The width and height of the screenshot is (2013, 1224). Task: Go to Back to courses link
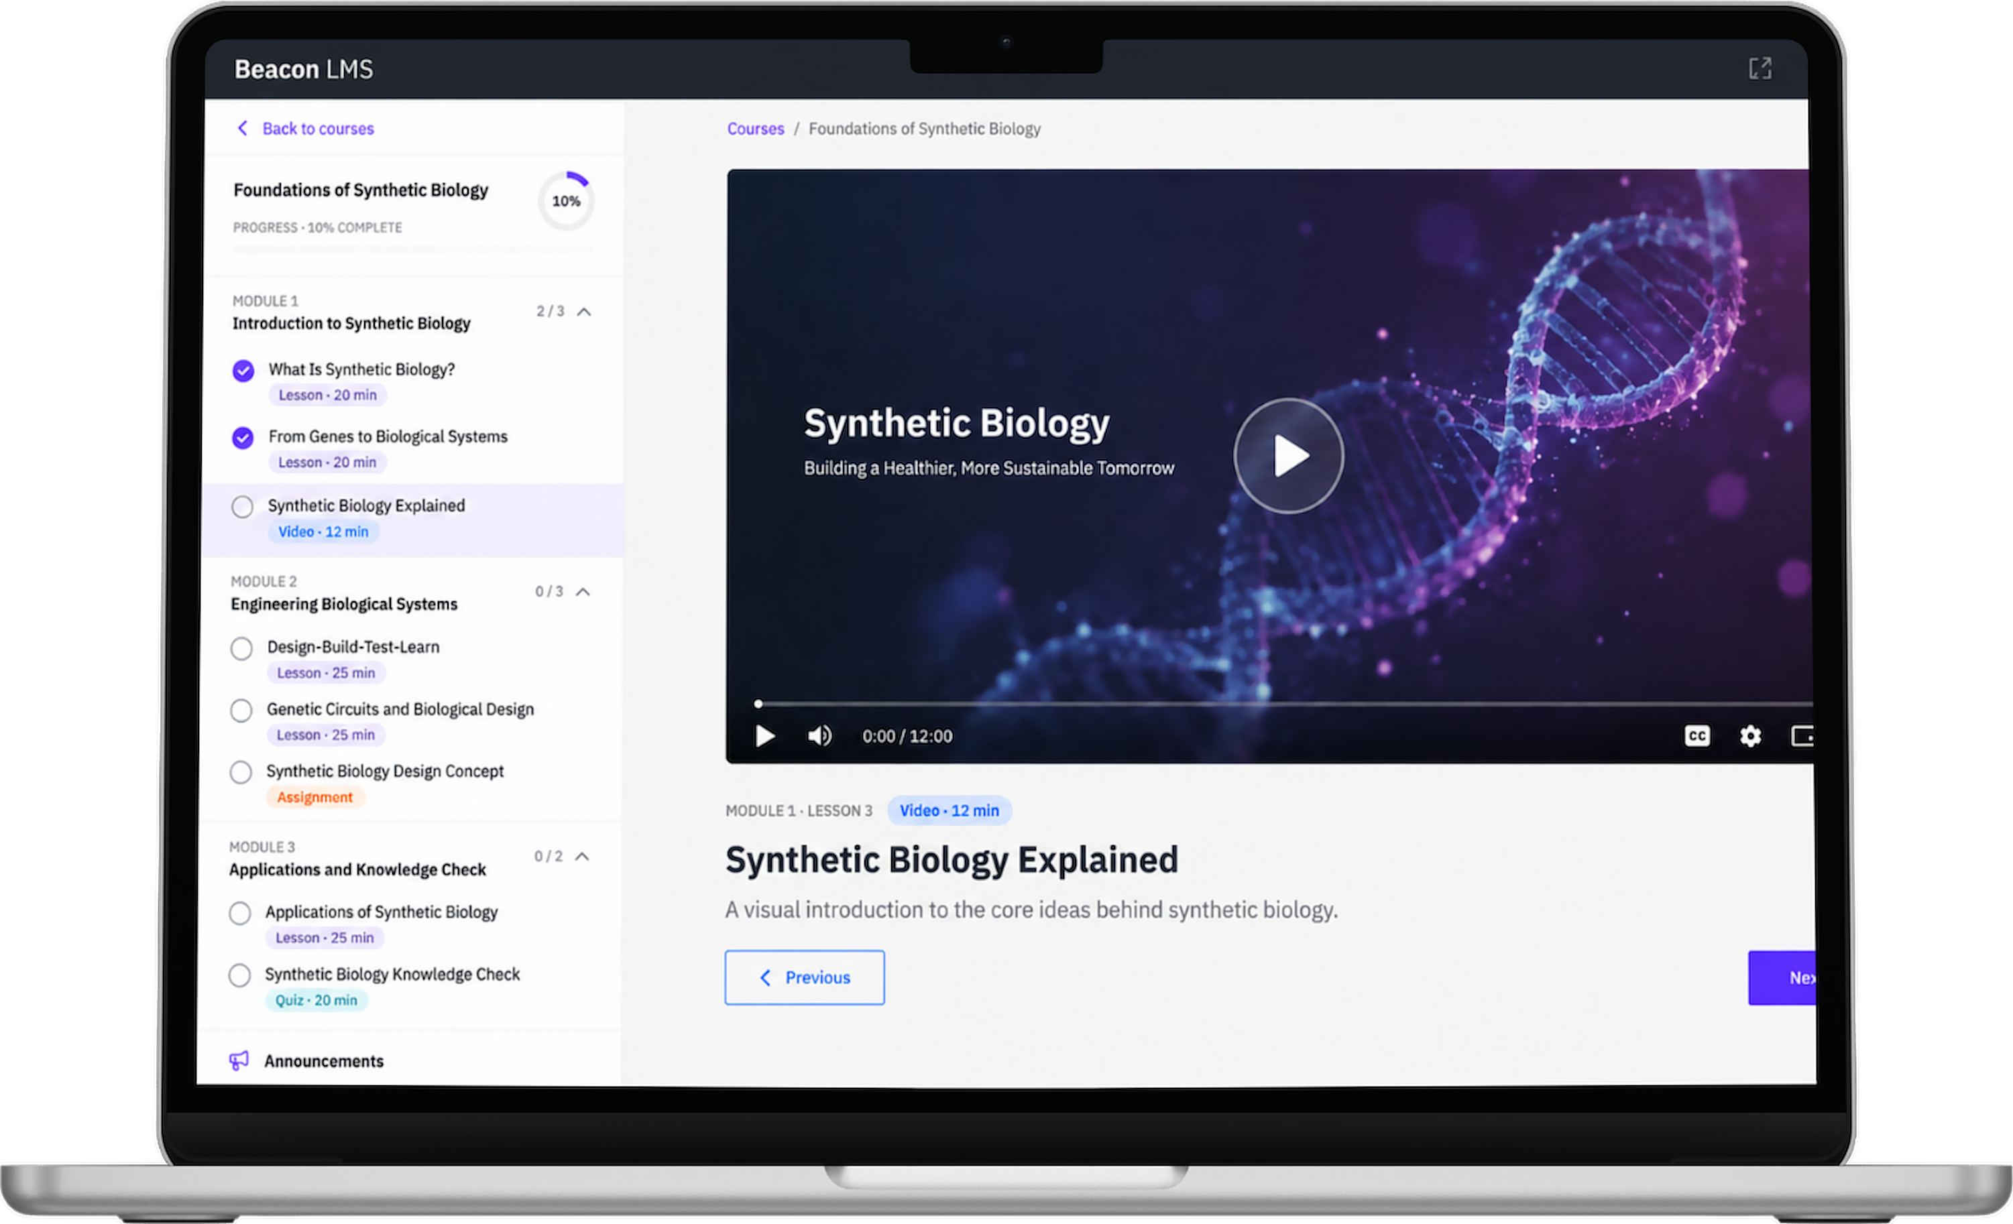pyautogui.click(x=318, y=128)
